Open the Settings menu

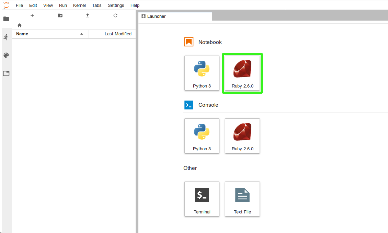click(116, 5)
